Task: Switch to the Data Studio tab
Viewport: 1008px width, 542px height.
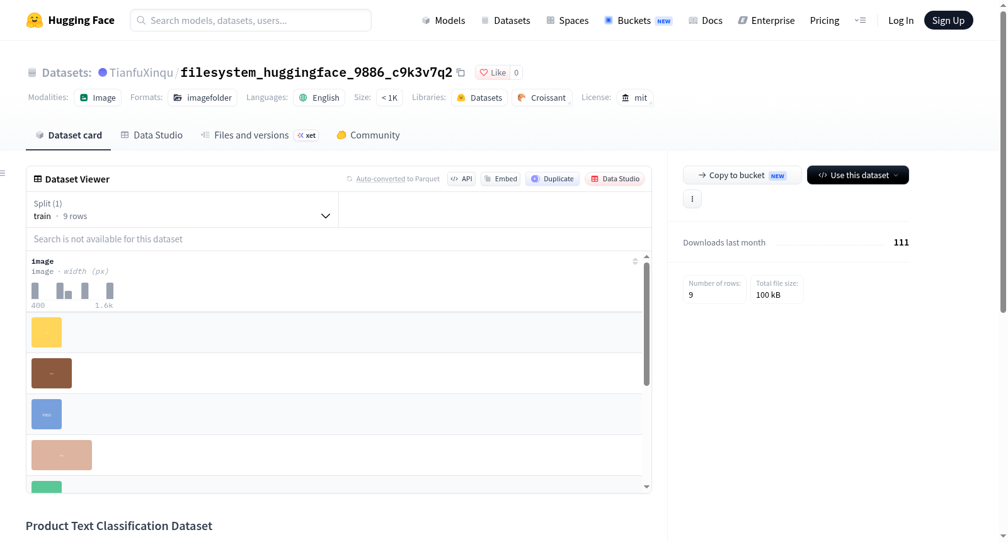Action: click(x=152, y=135)
